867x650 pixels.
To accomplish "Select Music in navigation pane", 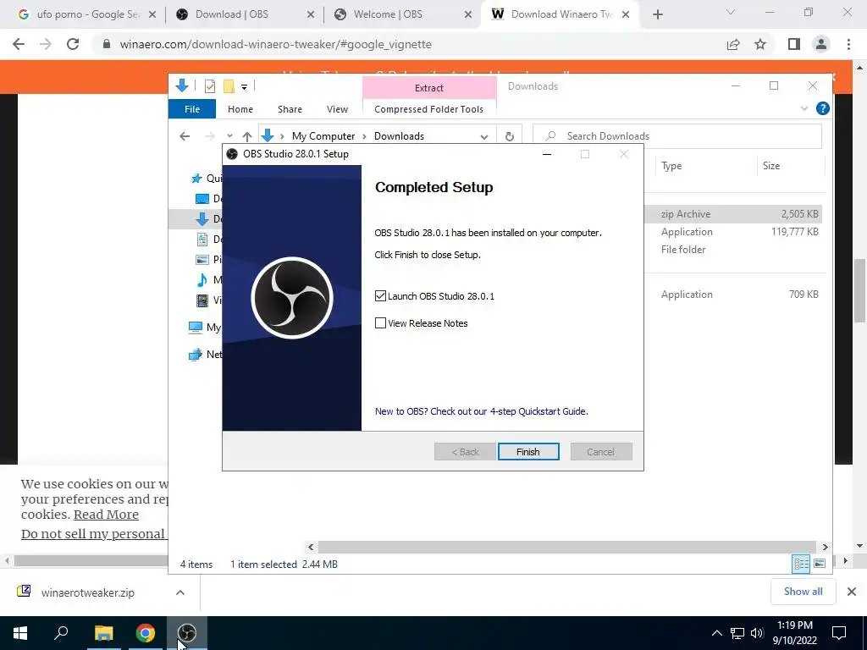I will (208, 279).
